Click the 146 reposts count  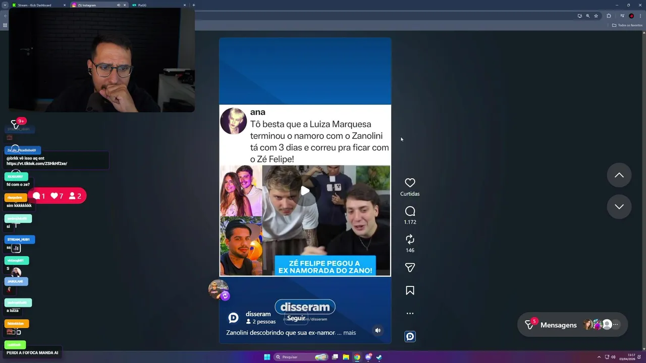[410, 250]
